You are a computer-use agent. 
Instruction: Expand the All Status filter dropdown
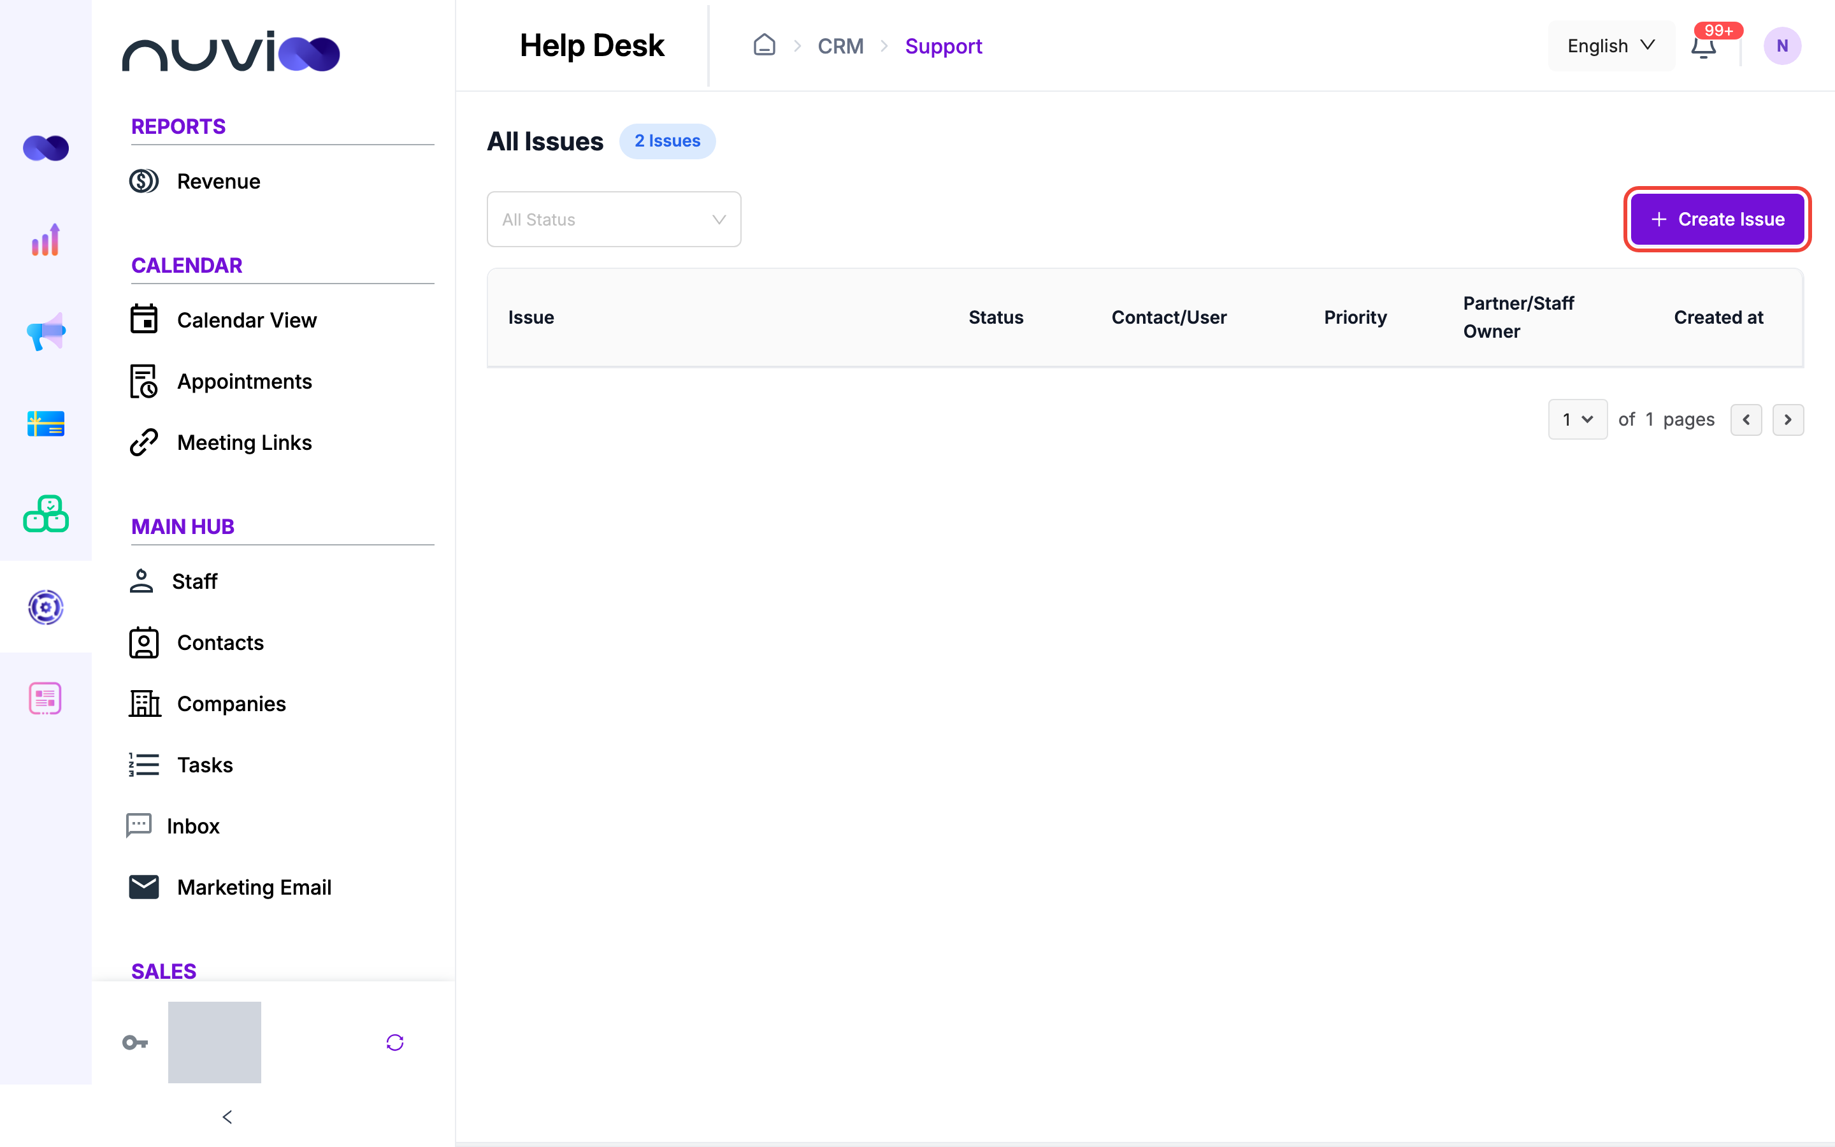pos(614,219)
